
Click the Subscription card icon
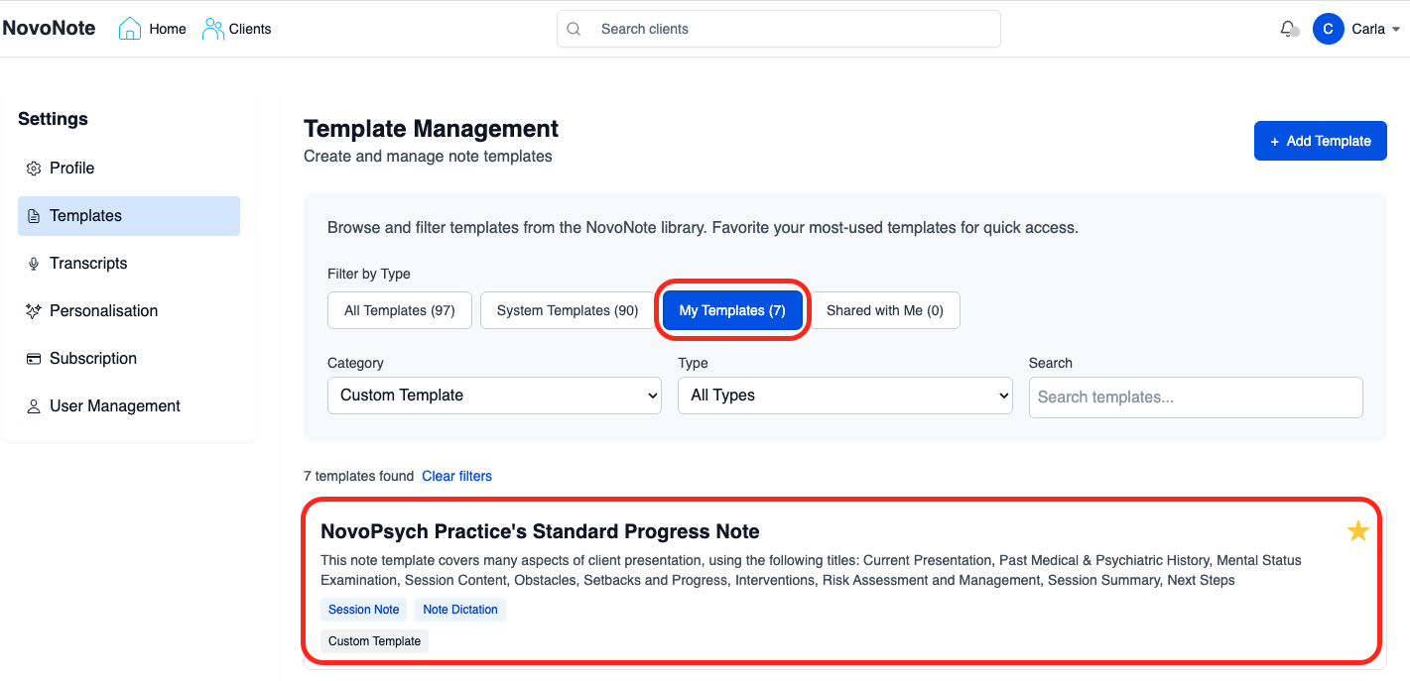34,359
